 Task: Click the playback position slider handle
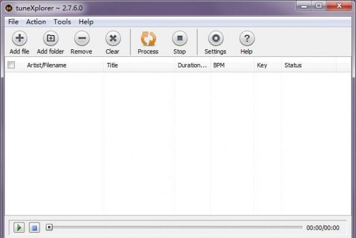[49, 227]
